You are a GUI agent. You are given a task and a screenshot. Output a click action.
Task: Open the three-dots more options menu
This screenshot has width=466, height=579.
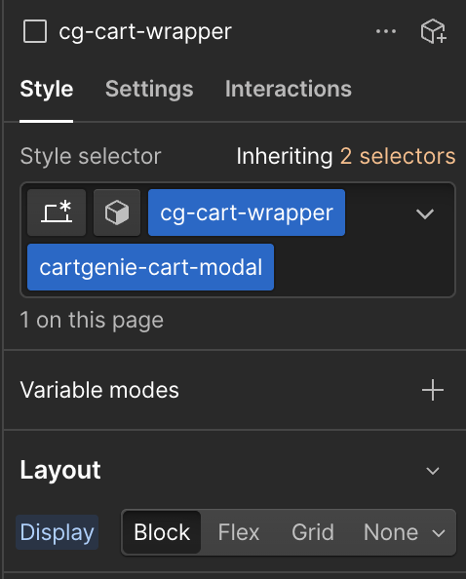pos(386,31)
